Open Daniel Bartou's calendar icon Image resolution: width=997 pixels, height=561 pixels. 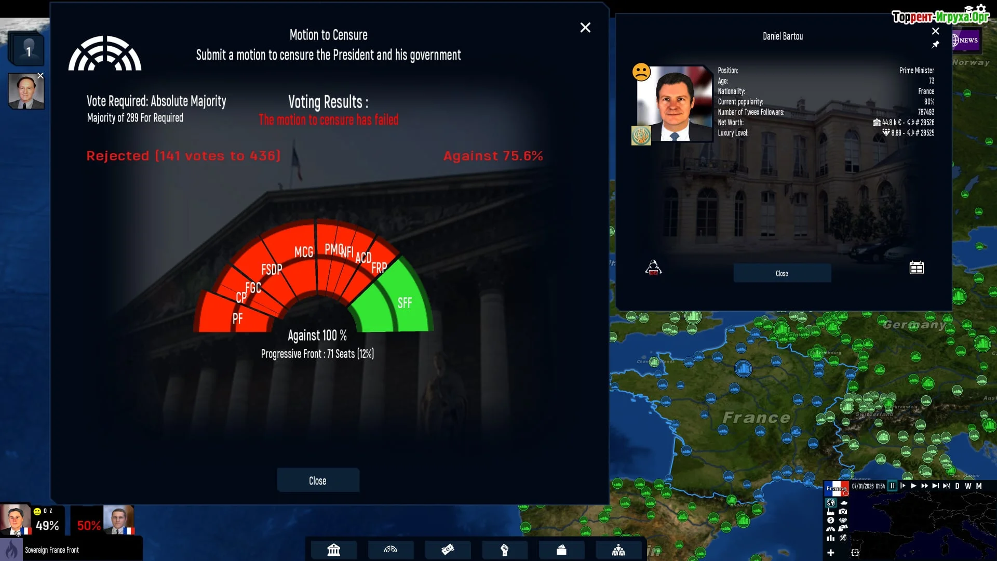(917, 268)
